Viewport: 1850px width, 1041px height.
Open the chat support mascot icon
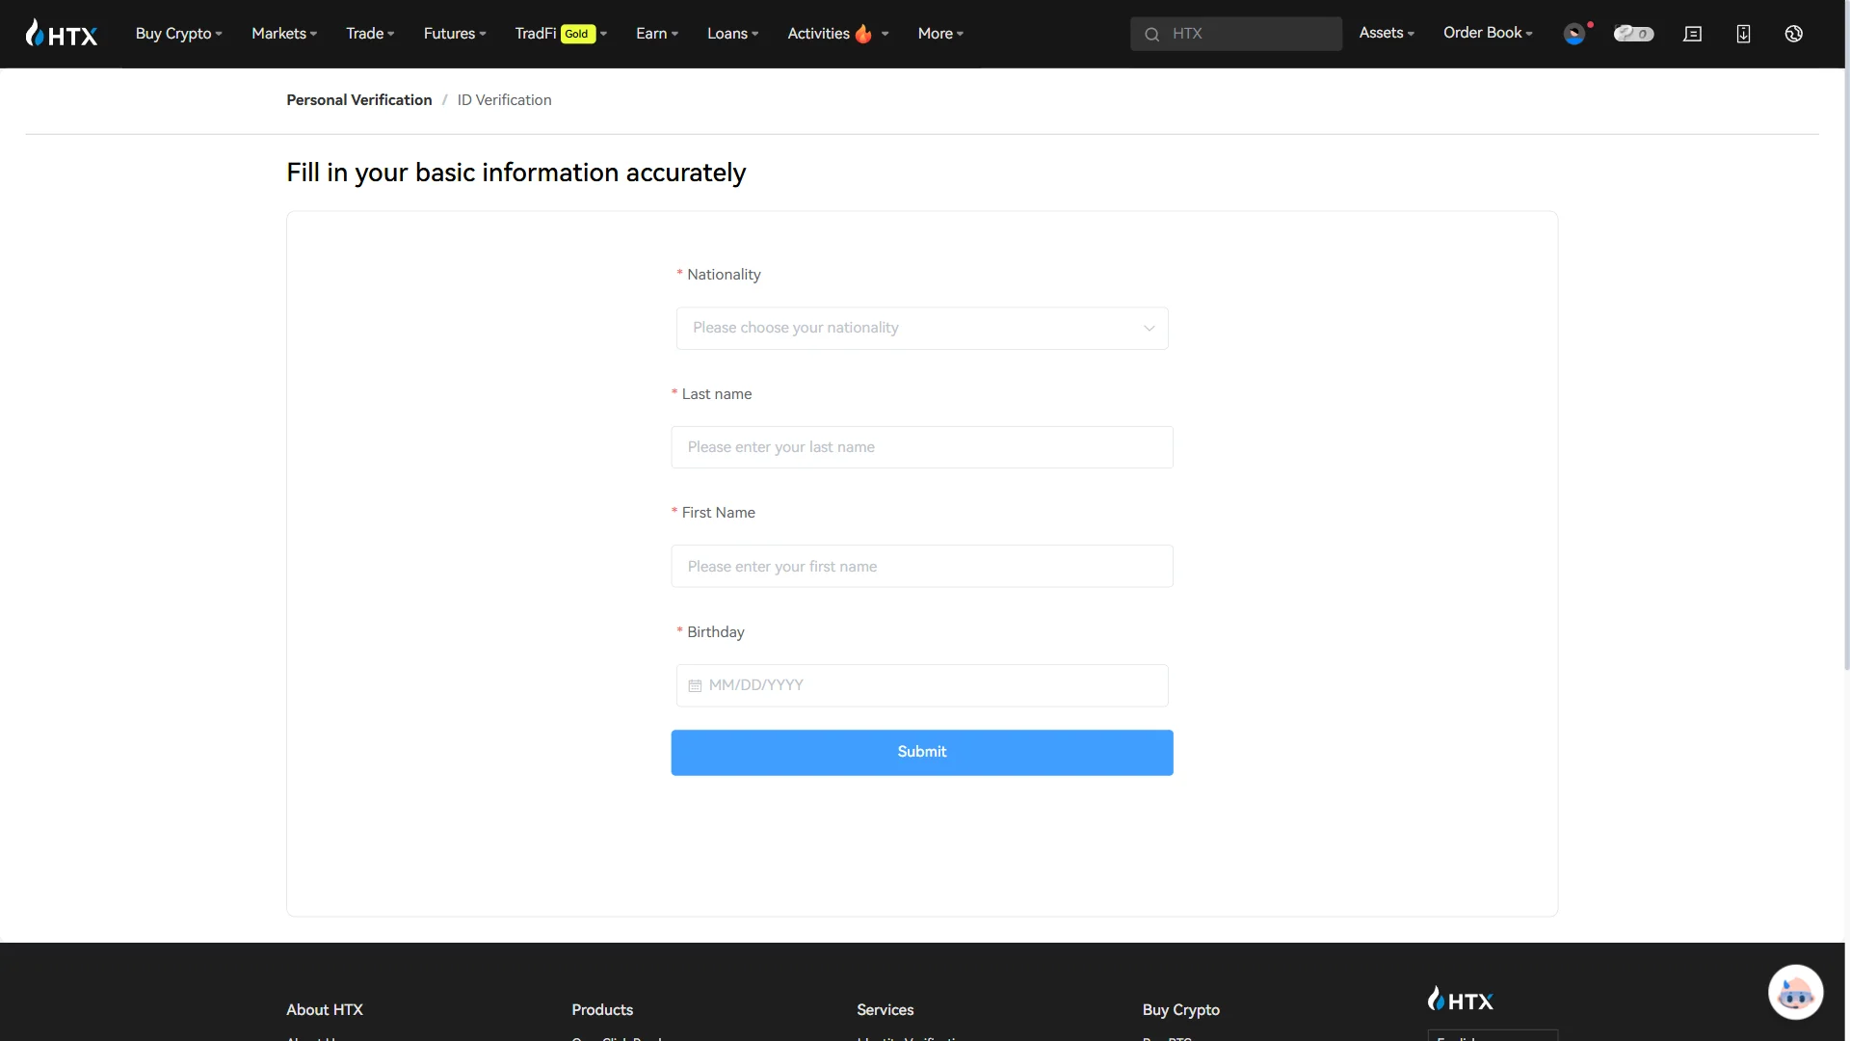point(1795,992)
